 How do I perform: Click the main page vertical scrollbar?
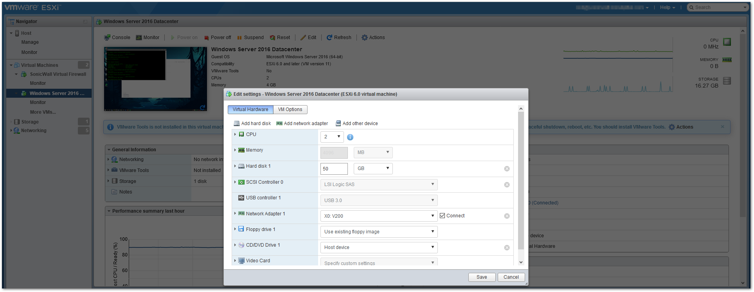pyautogui.click(x=743, y=125)
